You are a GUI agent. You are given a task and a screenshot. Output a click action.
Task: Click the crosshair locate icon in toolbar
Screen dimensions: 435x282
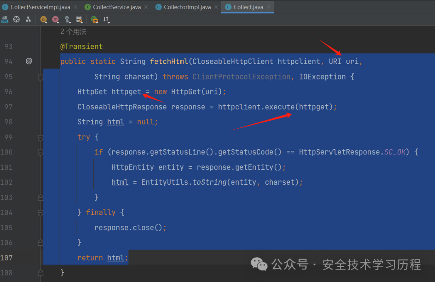tap(17, 19)
